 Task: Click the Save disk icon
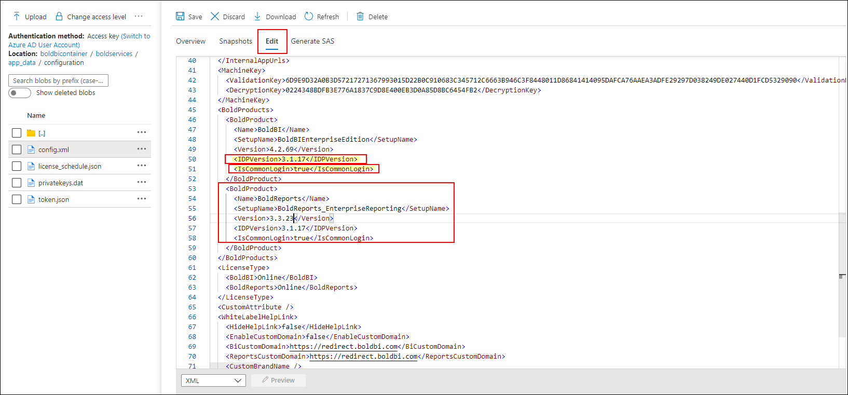pos(180,16)
